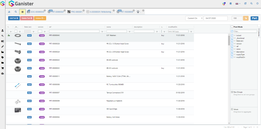
Task: Click the lock user icon on row PRT-00000043
Action: (x=9, y=35)
